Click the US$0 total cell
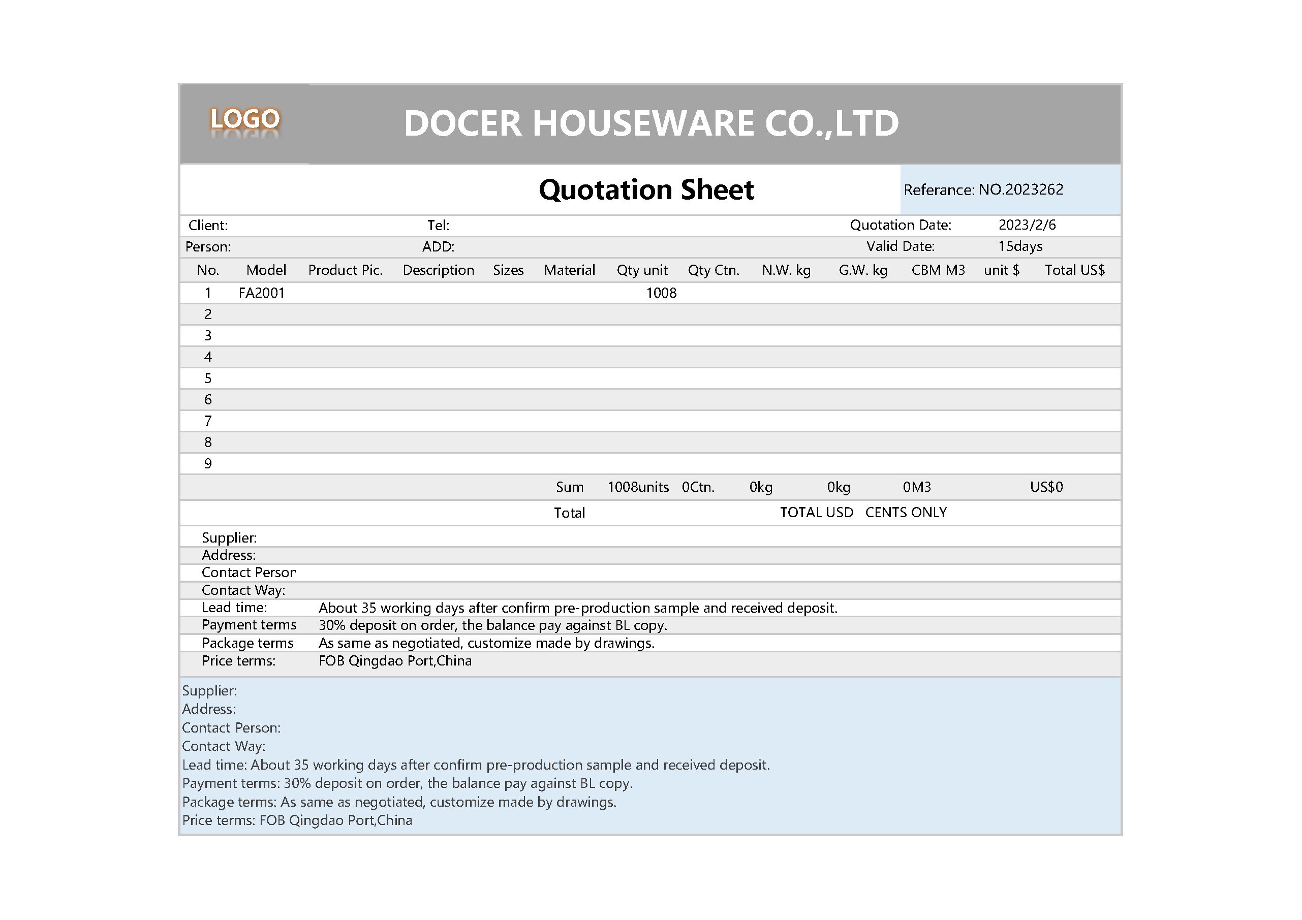 point(1046,488)
